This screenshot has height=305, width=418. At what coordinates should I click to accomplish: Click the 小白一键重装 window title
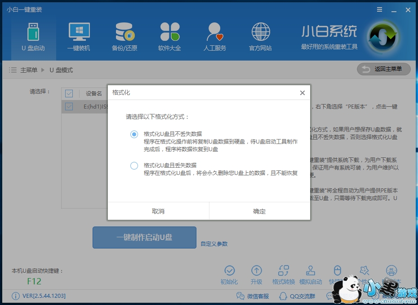(x=25, y=9)
